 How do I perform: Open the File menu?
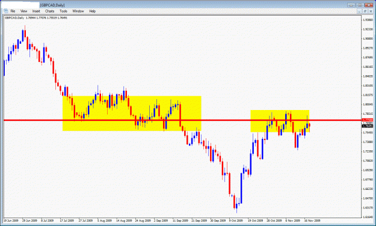13,11
